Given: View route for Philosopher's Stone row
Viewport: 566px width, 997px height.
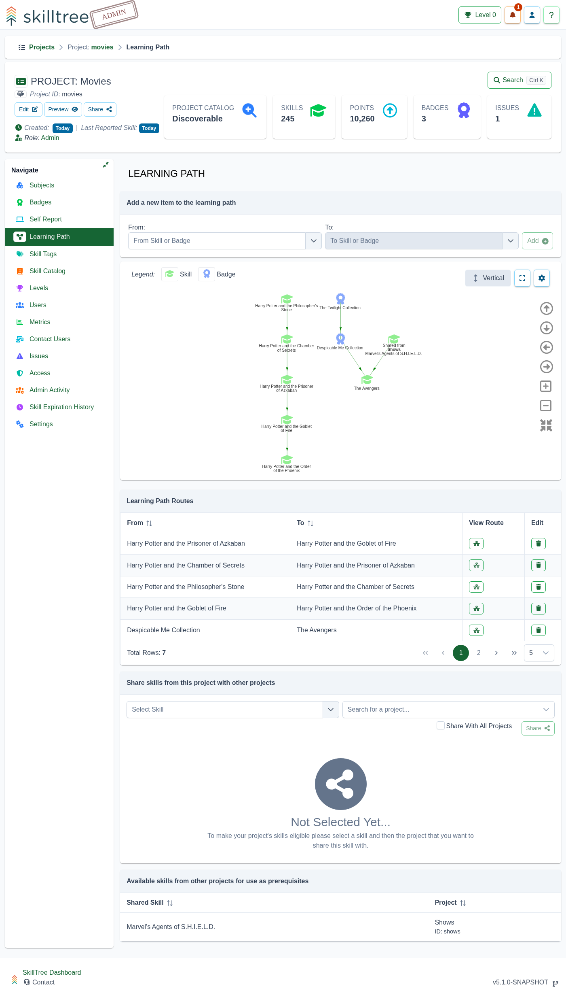Looking at the screenshot, I should [476, 587].
